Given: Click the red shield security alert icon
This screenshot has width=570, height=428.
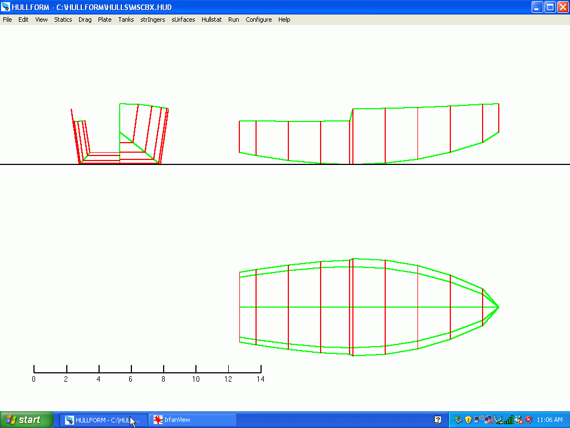Looking at the screenshot, I should tap(528, 420).
